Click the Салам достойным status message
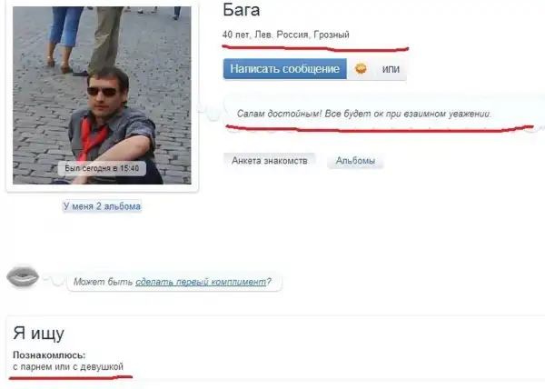 point(363,115)
